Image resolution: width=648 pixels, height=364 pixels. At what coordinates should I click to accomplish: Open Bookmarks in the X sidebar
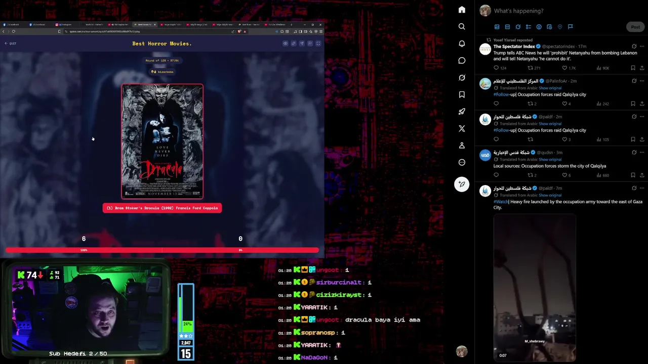[462, 95]
